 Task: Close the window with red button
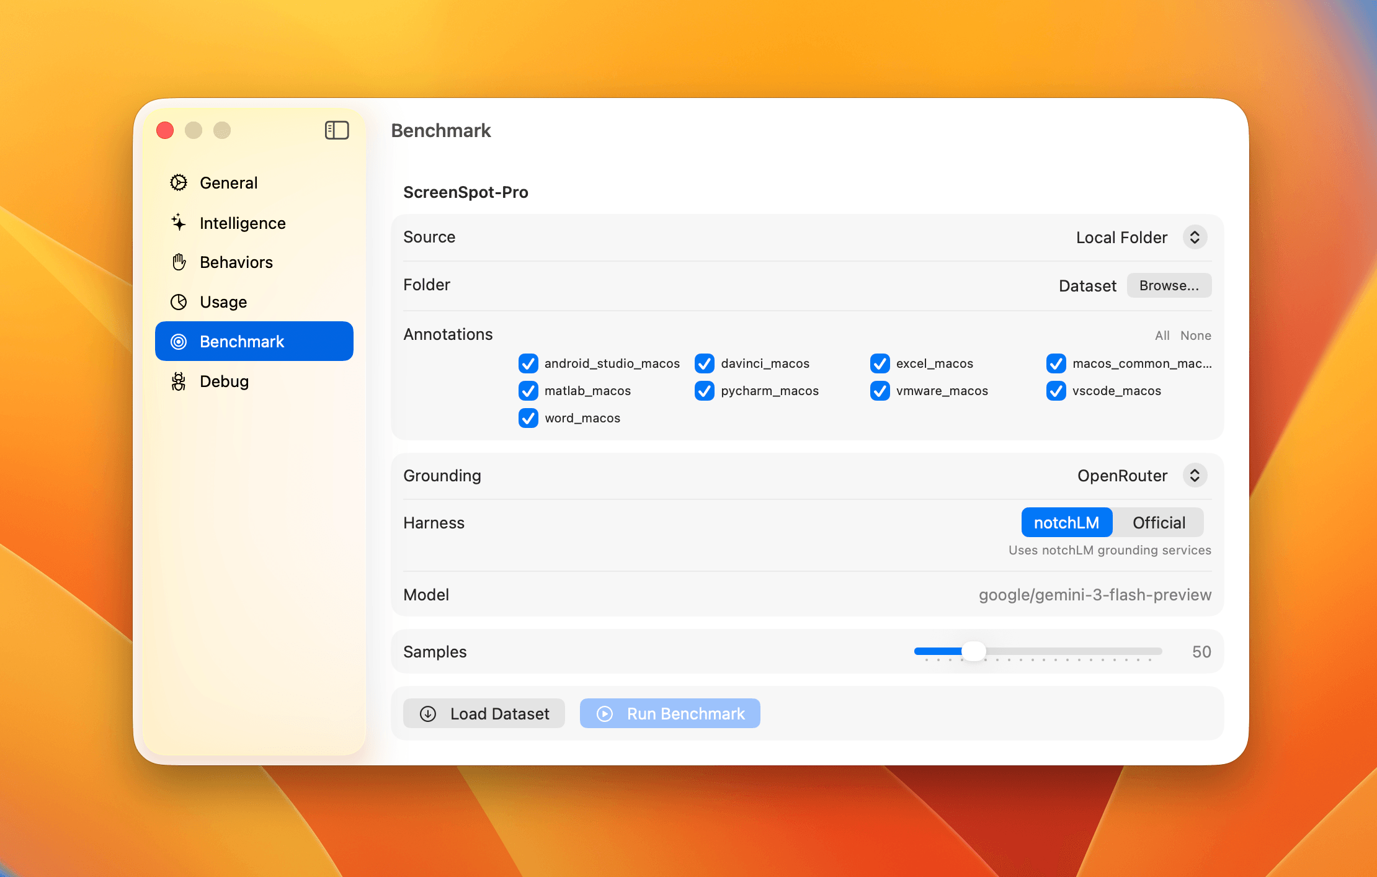tap(165, 130)
